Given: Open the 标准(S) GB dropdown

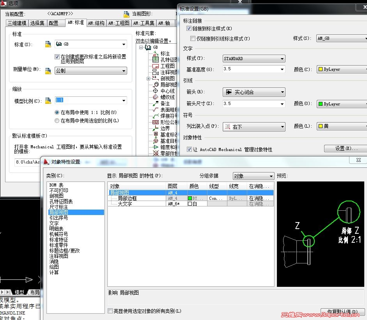Looking at the screenshot, I should pyautogui.click(x=91, y=44).
